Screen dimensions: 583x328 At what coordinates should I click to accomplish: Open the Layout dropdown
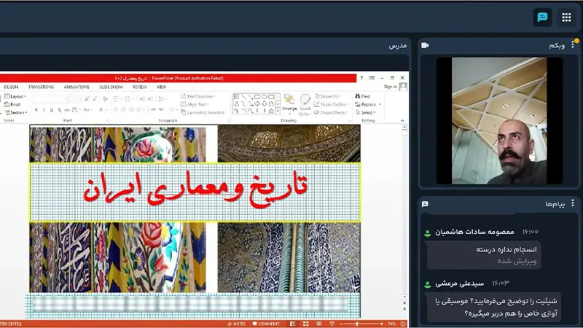coord(15,96)
